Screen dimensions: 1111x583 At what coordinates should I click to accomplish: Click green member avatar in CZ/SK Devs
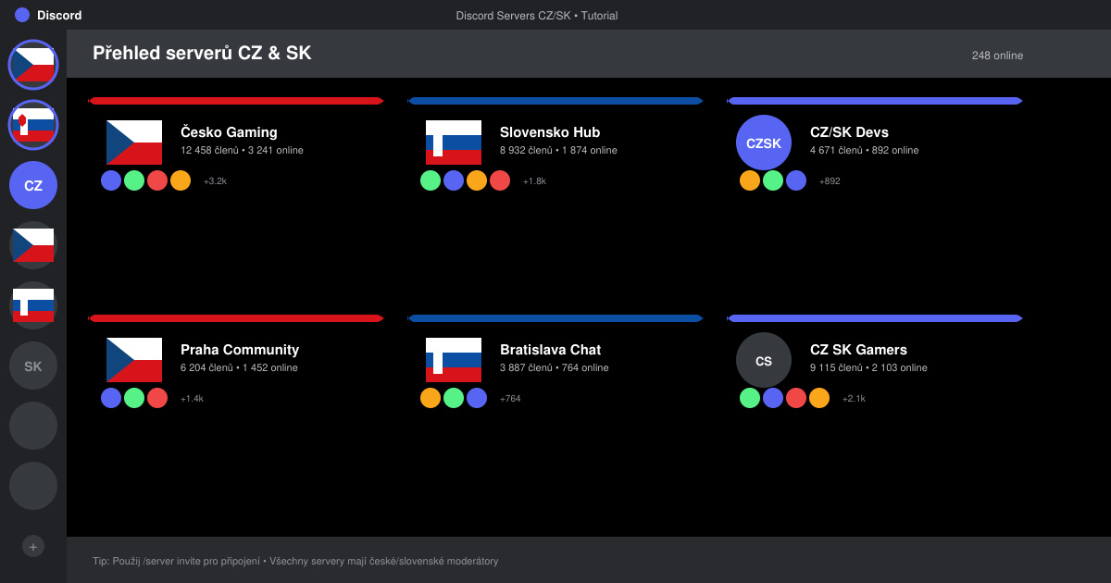click(x=773, y=180)
